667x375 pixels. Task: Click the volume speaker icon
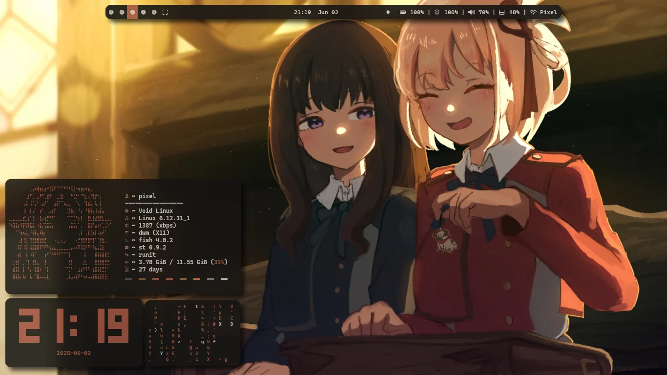[x=471, y=12]
